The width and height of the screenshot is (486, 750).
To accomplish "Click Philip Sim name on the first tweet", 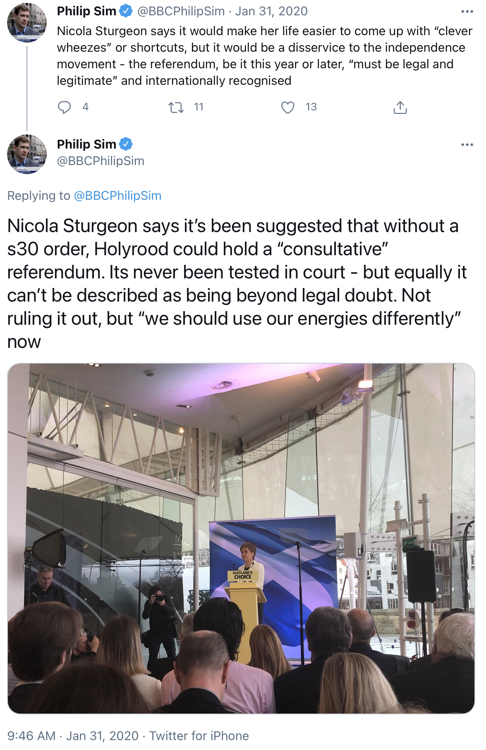I will point(86,11).
